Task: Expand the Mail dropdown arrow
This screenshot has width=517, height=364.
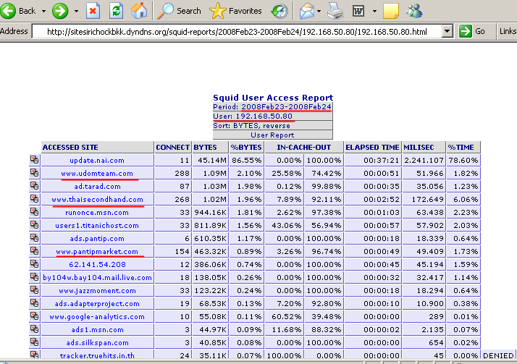Action: coord(319,11)
